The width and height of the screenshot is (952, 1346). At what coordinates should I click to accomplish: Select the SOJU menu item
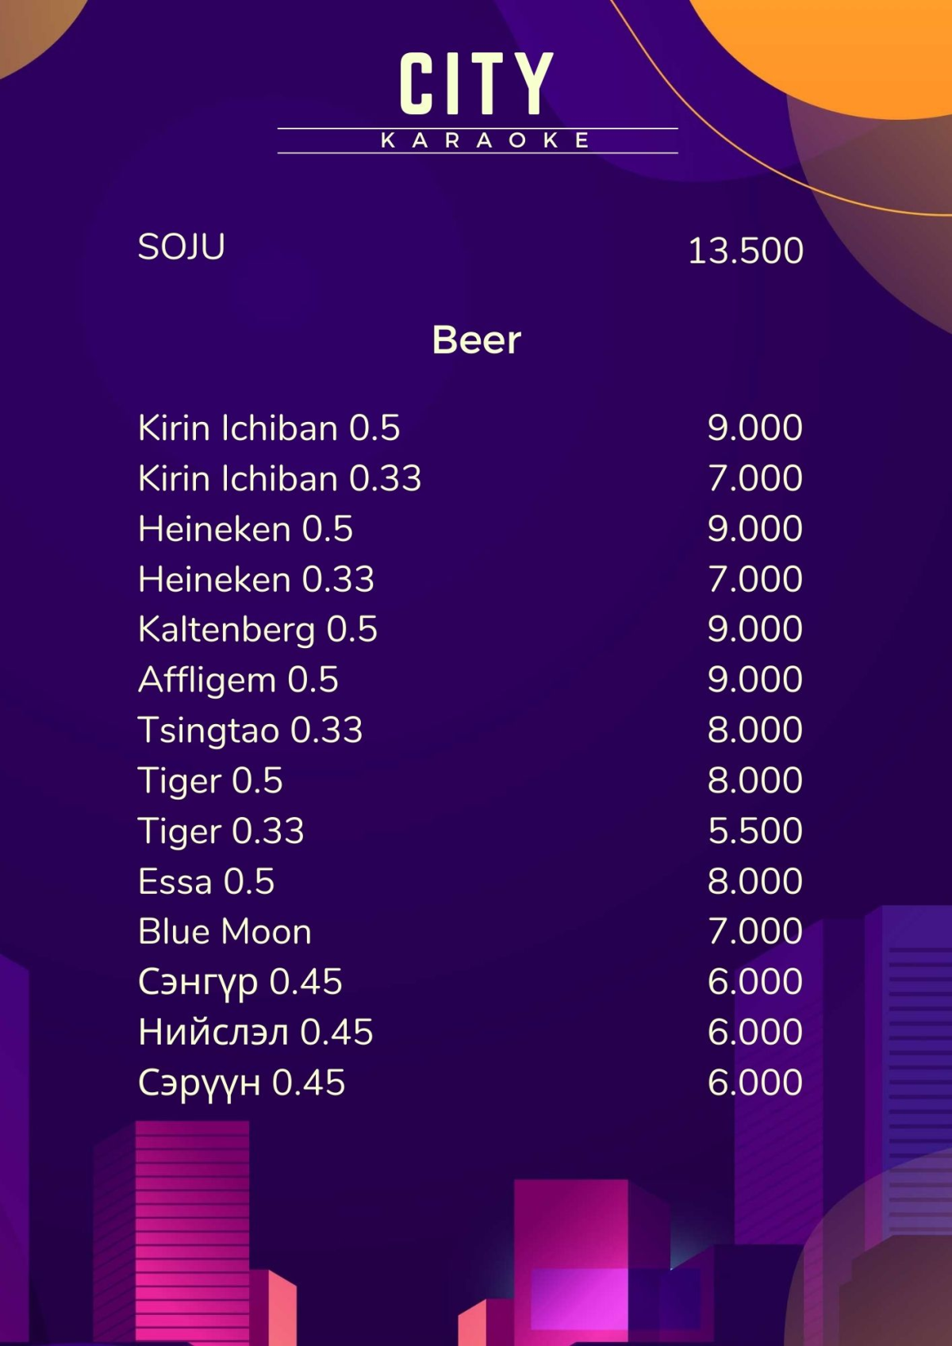click(182, 247)
